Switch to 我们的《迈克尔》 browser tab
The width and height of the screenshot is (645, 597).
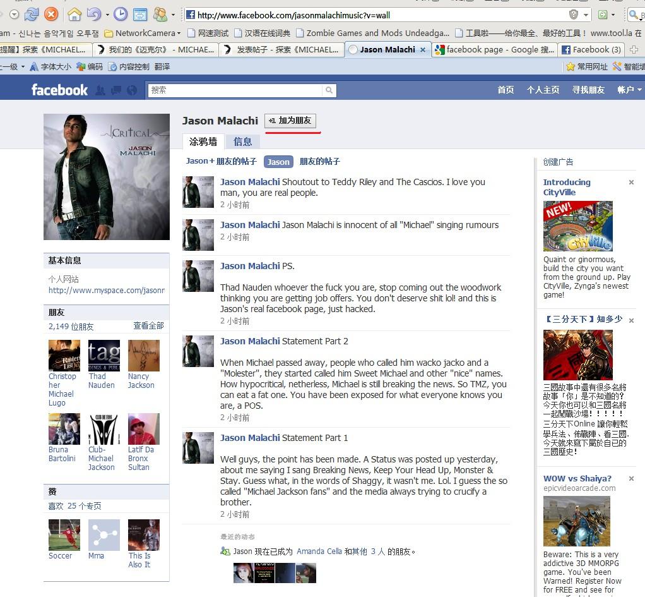click(155, 50)
